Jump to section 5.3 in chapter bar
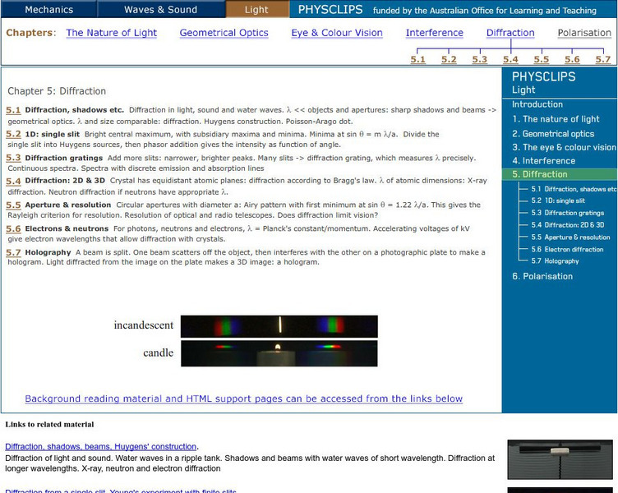 [x=480, y=59]
